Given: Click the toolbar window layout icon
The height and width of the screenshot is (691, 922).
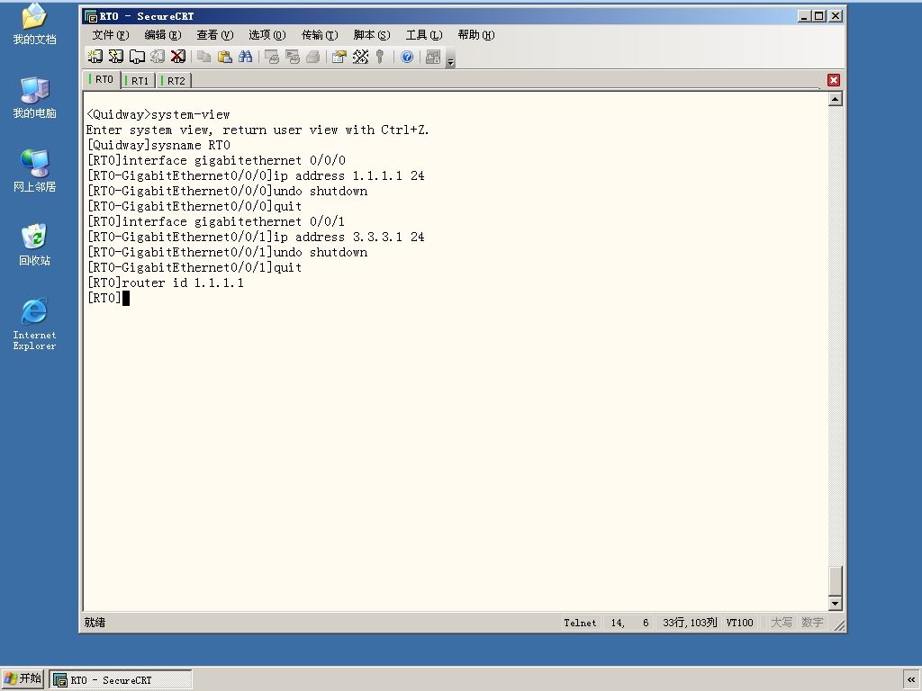Looking at the screenshot, I should click(x=433, y=57).
